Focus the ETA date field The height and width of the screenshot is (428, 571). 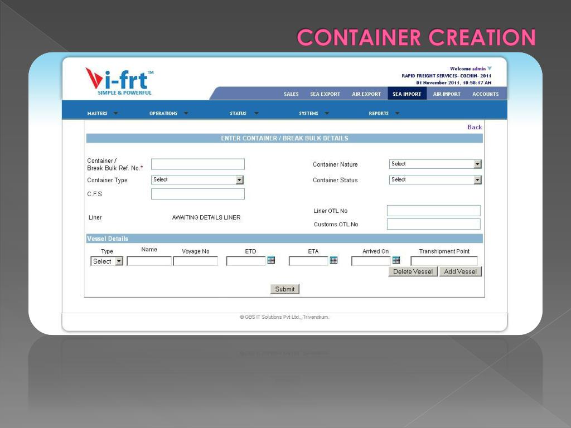pos(308,261)
